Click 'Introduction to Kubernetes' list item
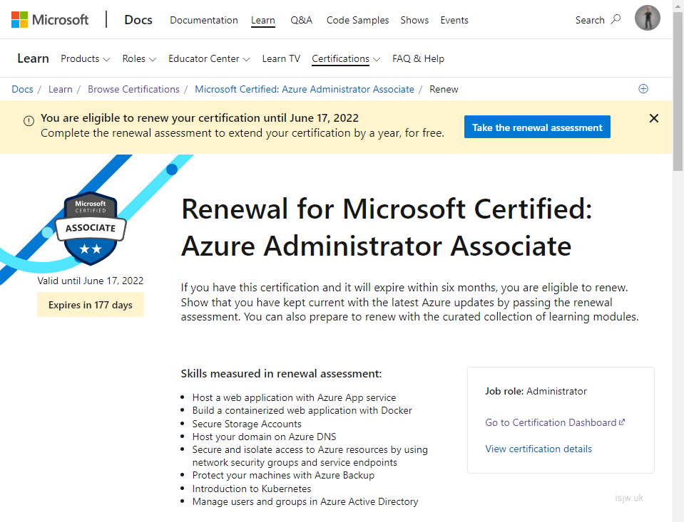The image size is (684, 522). pyautogui.click(x=252, y=489)
